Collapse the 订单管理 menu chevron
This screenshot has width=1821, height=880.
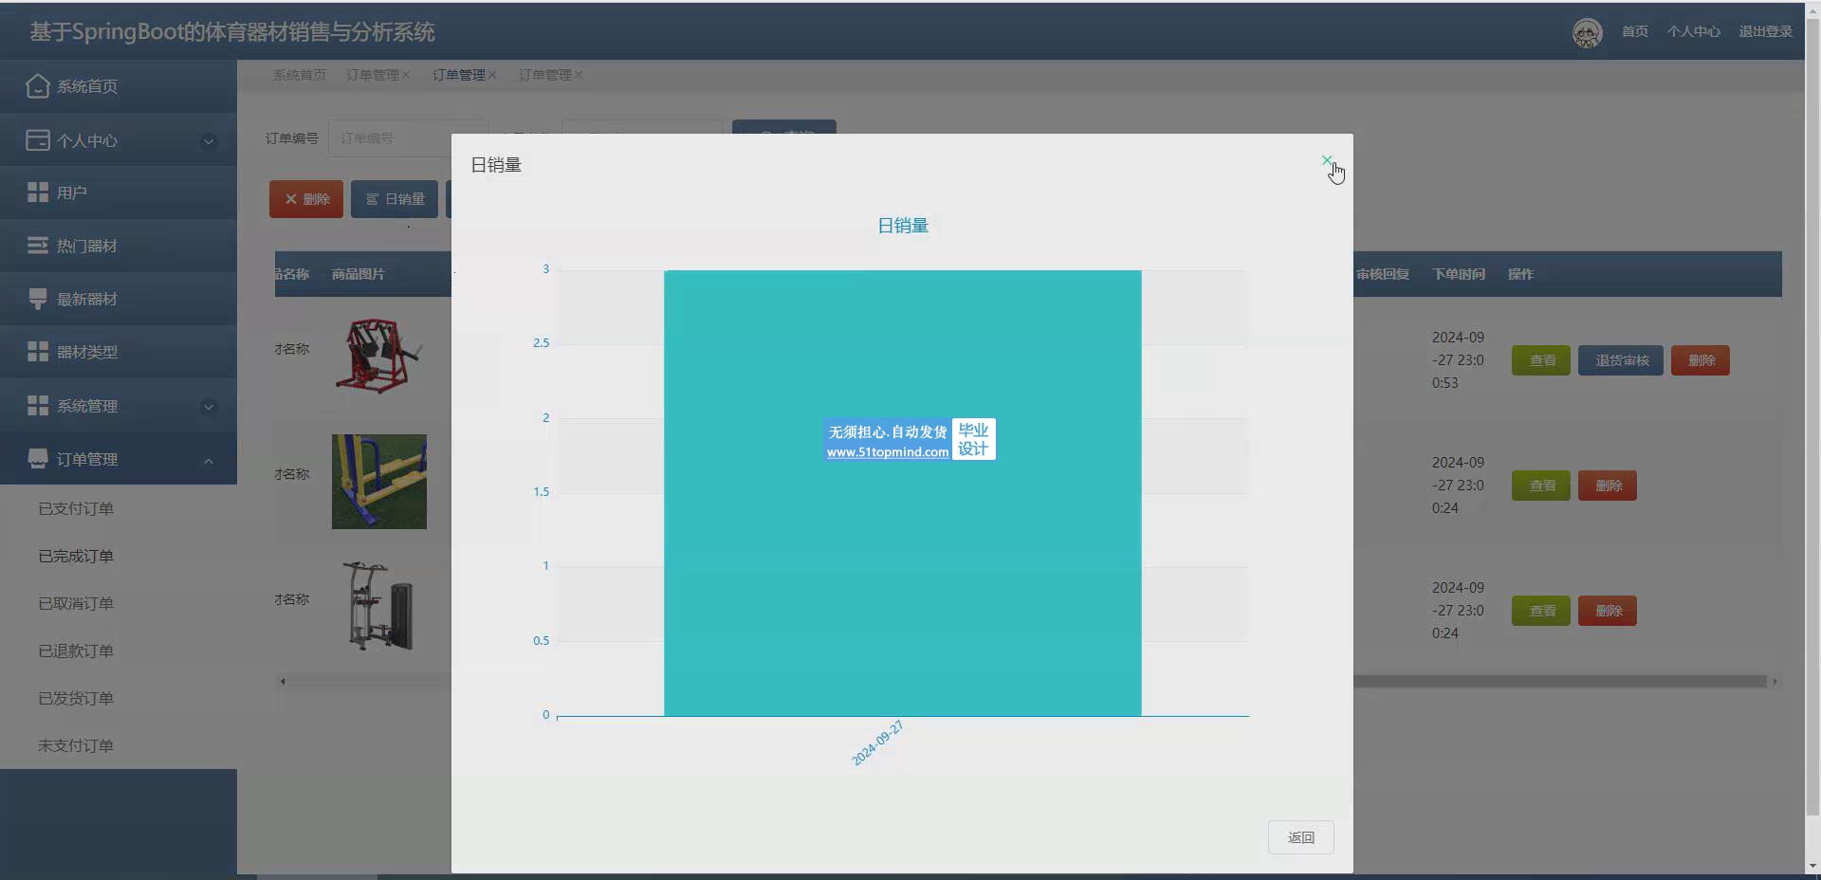click(x=209, y=460)
